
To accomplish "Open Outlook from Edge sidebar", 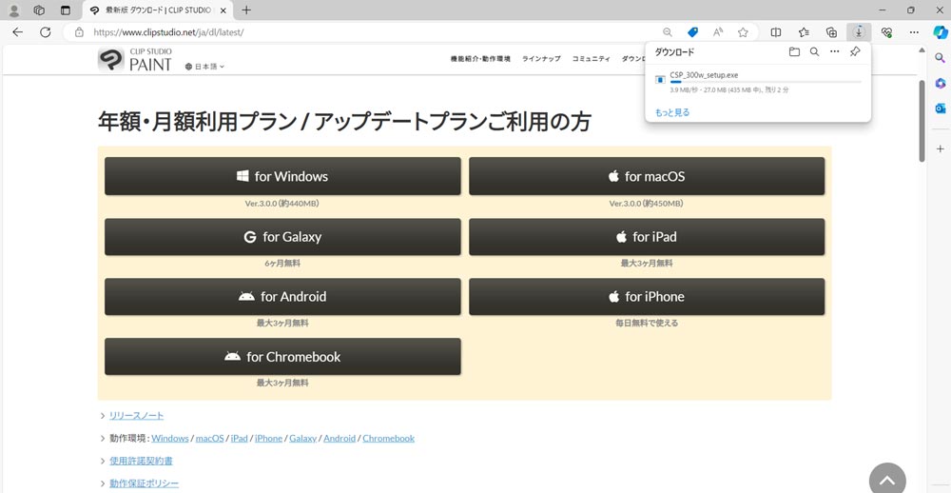I will [940, 108].
